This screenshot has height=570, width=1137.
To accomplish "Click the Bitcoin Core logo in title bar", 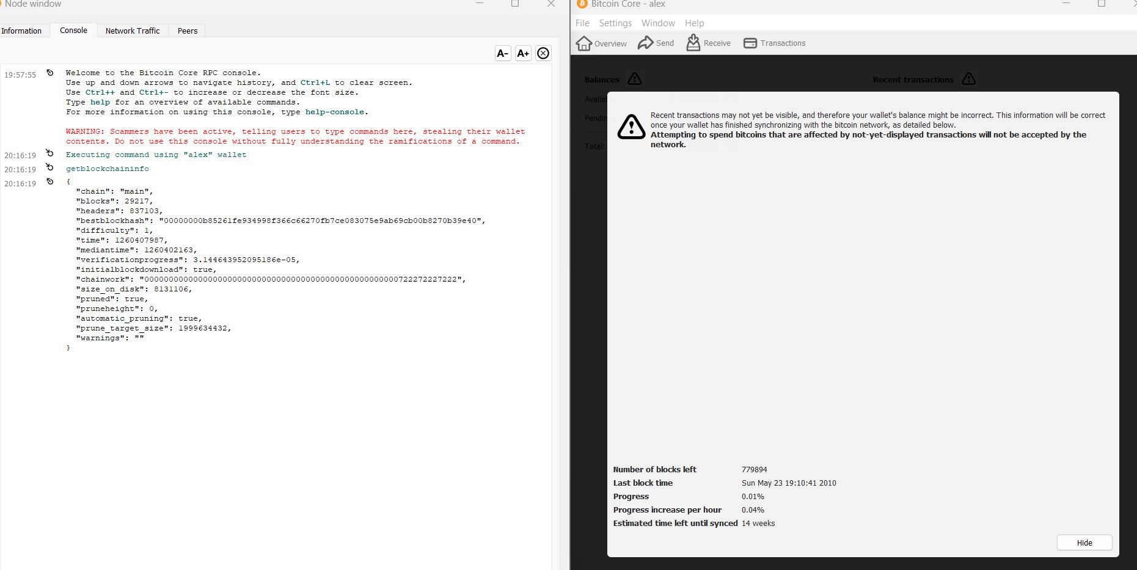I will 582,4.
